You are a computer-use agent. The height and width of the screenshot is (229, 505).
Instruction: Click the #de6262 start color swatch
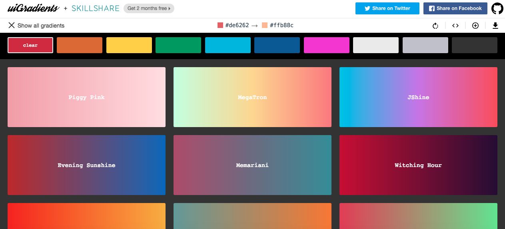pyautogui.click(x=220, y=25)
